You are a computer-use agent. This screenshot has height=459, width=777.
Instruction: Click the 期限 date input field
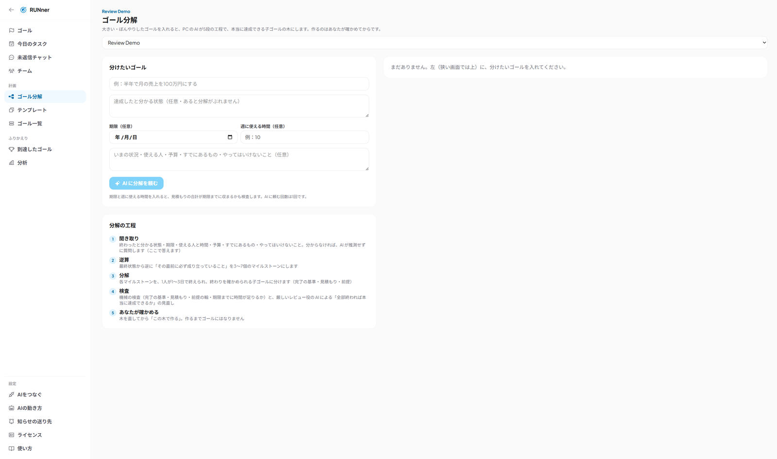point(173,137)
